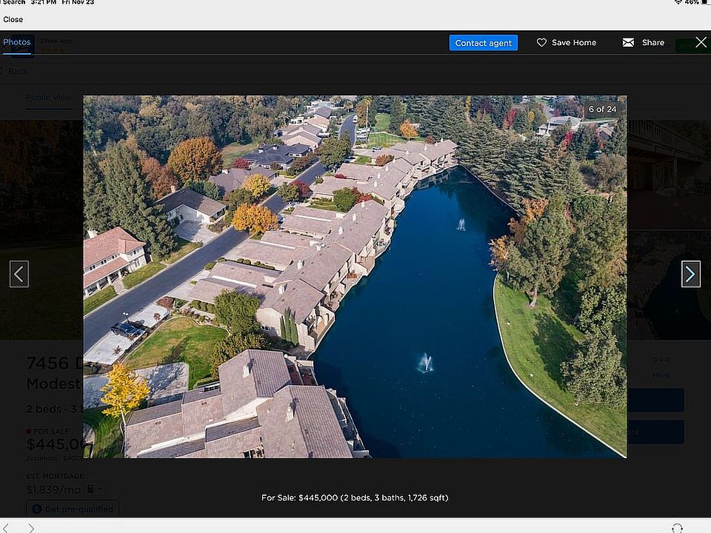
Task: Tap the Wi-Fi status icon
Action: (678, 1)
